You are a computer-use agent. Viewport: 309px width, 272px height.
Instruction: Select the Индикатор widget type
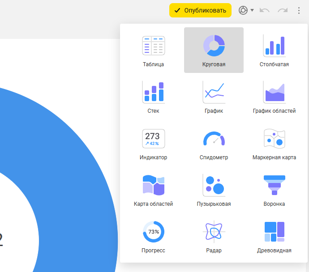(x=153, y=143)
